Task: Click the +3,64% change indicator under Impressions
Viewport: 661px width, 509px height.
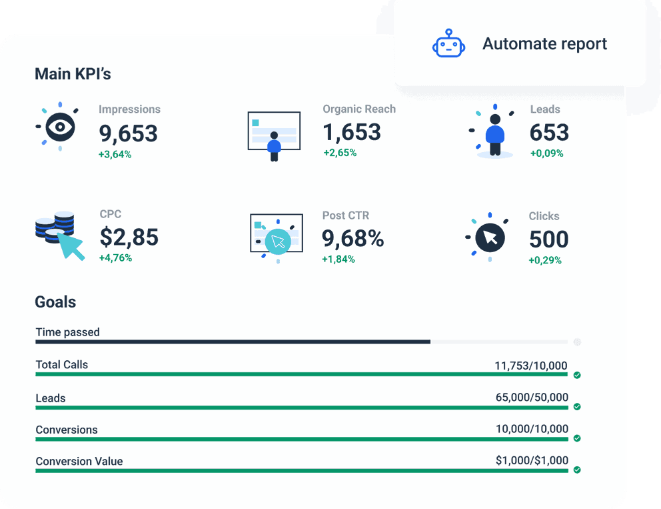Action: coord(115,153)
